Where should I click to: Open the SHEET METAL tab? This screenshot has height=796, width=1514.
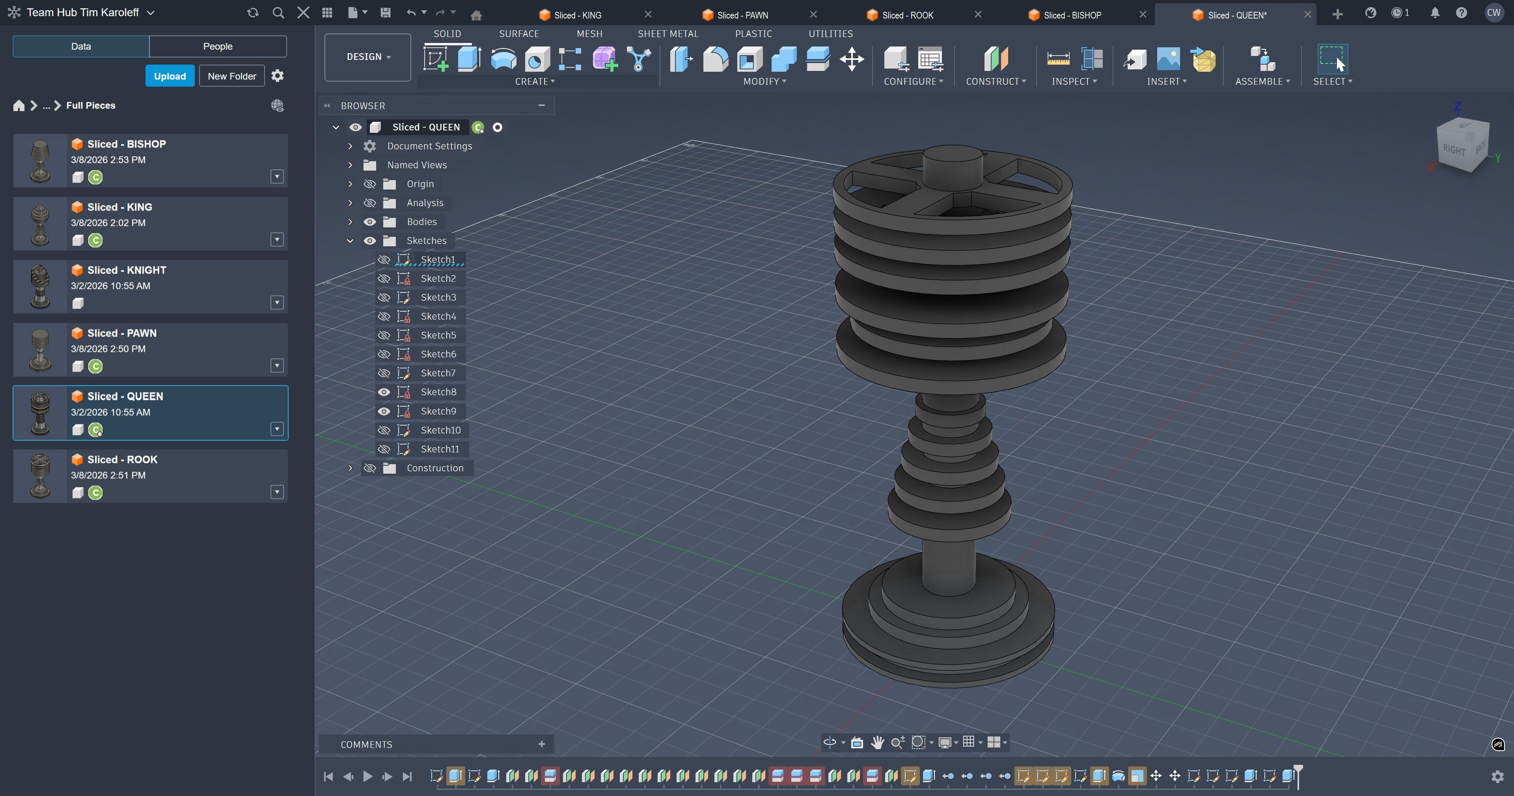(x=668, y=34)
